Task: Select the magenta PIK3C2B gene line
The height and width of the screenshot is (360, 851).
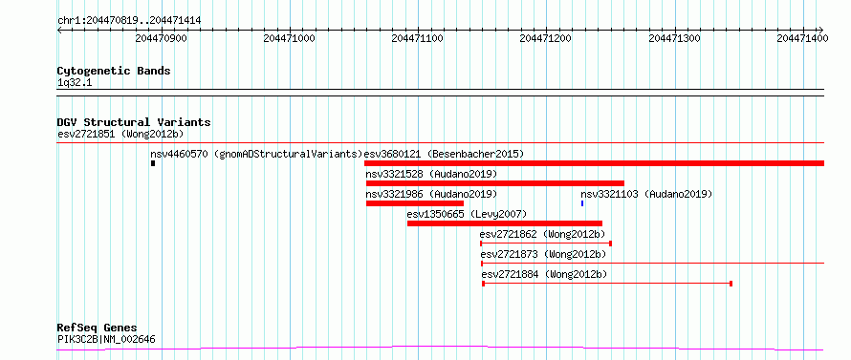Action: coord(440,348)
